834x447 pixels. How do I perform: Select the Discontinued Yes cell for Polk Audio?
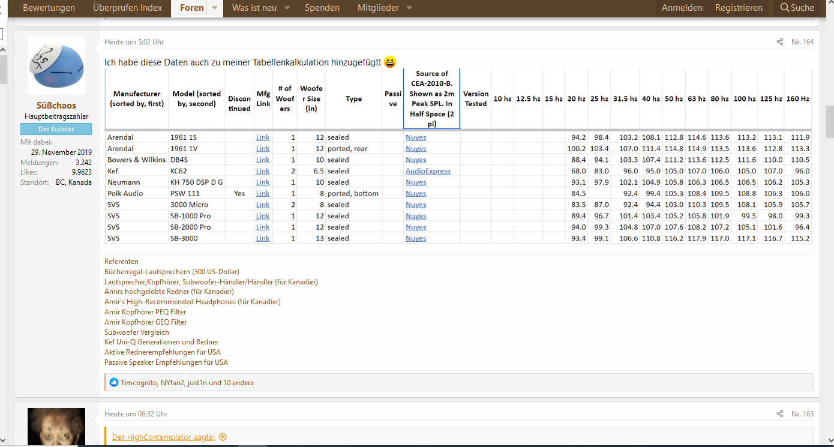pyautogui.click(x=239, y=194)
